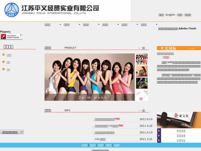Open the select box at sidebar bottom

(12, 132)
